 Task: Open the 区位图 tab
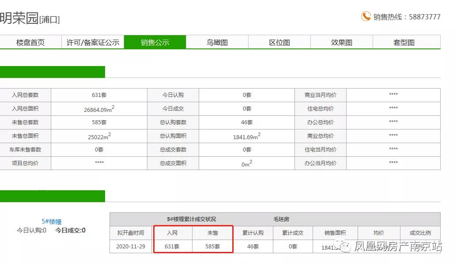pyautogui.click(x=279, y=41)
